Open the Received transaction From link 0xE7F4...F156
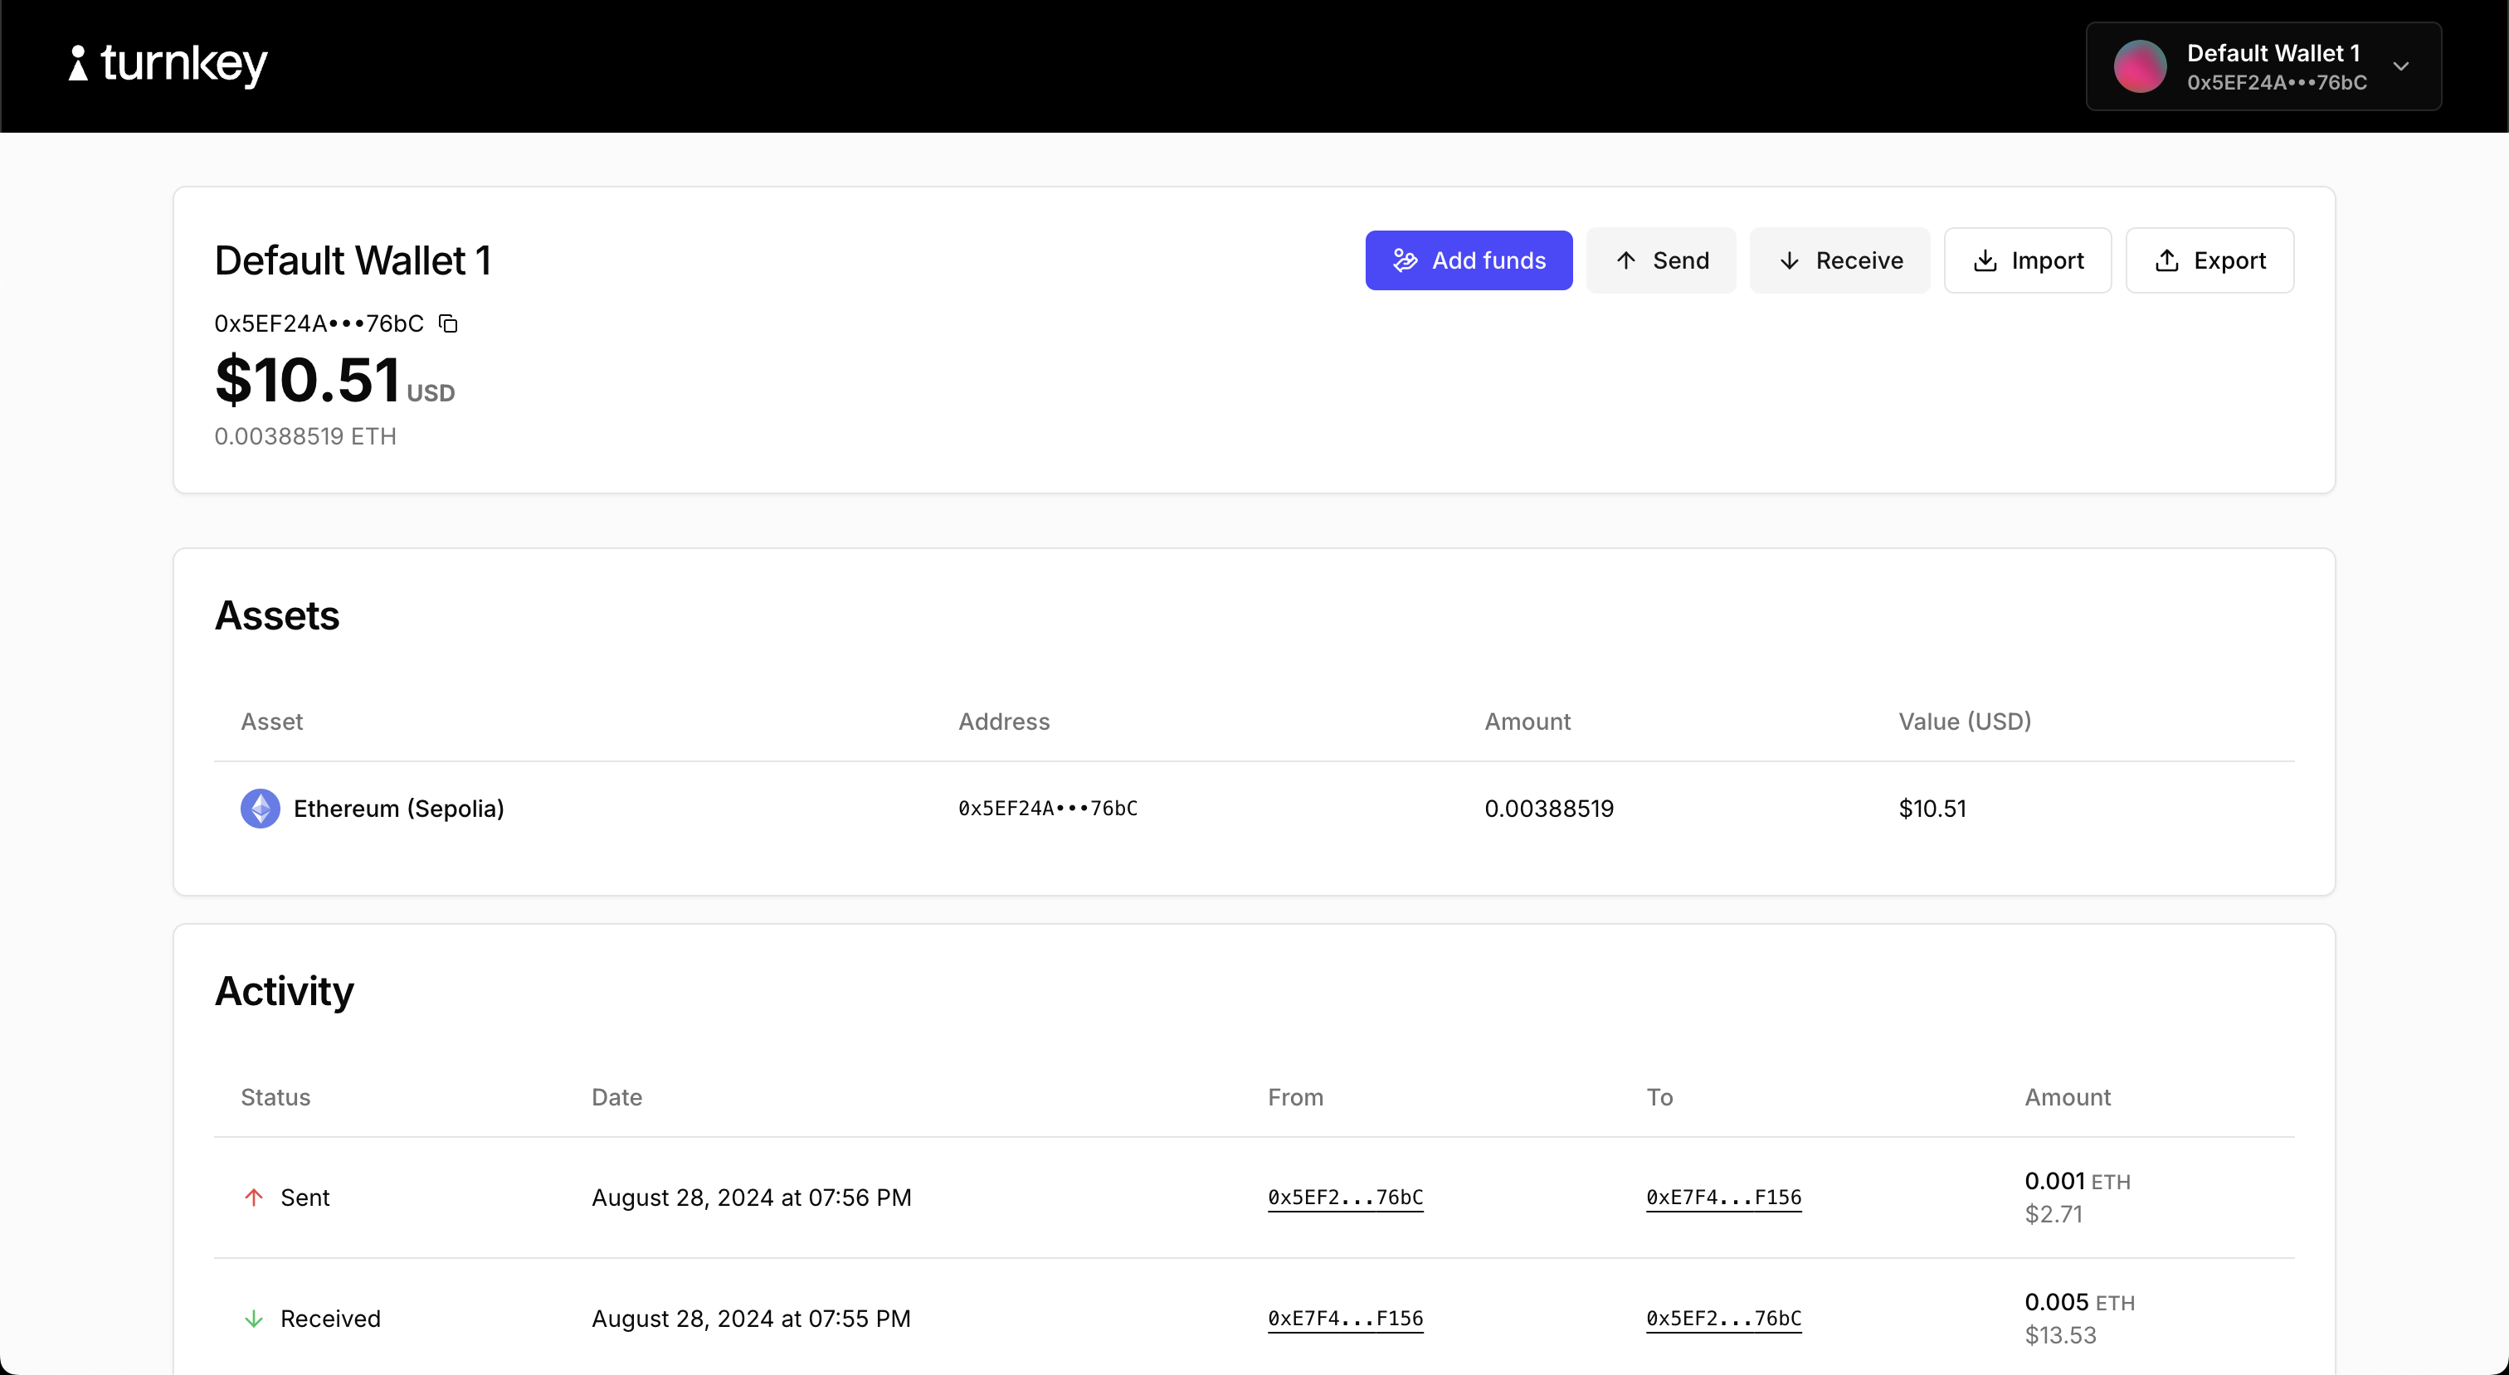The width and height of the screenshot is (2509, 1375). click(1345, 1319)
